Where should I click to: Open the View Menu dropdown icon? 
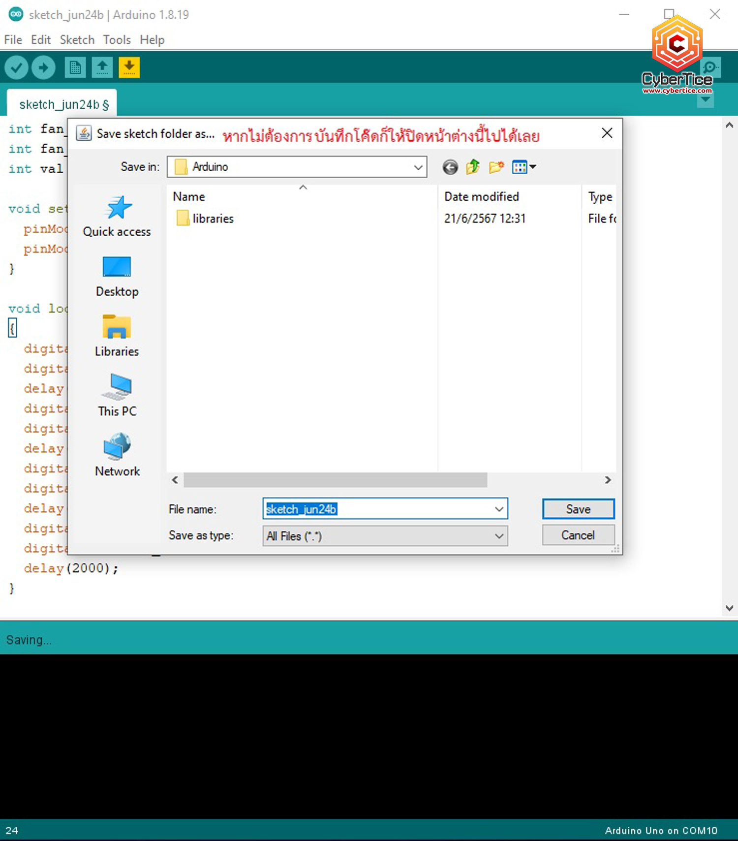523,167
